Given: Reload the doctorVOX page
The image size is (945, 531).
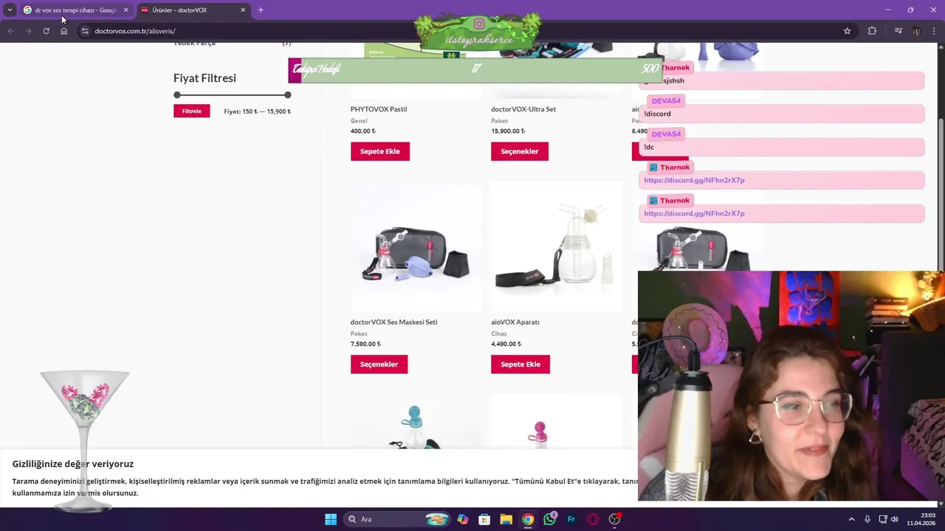Looking at the screenshot, I should click(46, 31).
